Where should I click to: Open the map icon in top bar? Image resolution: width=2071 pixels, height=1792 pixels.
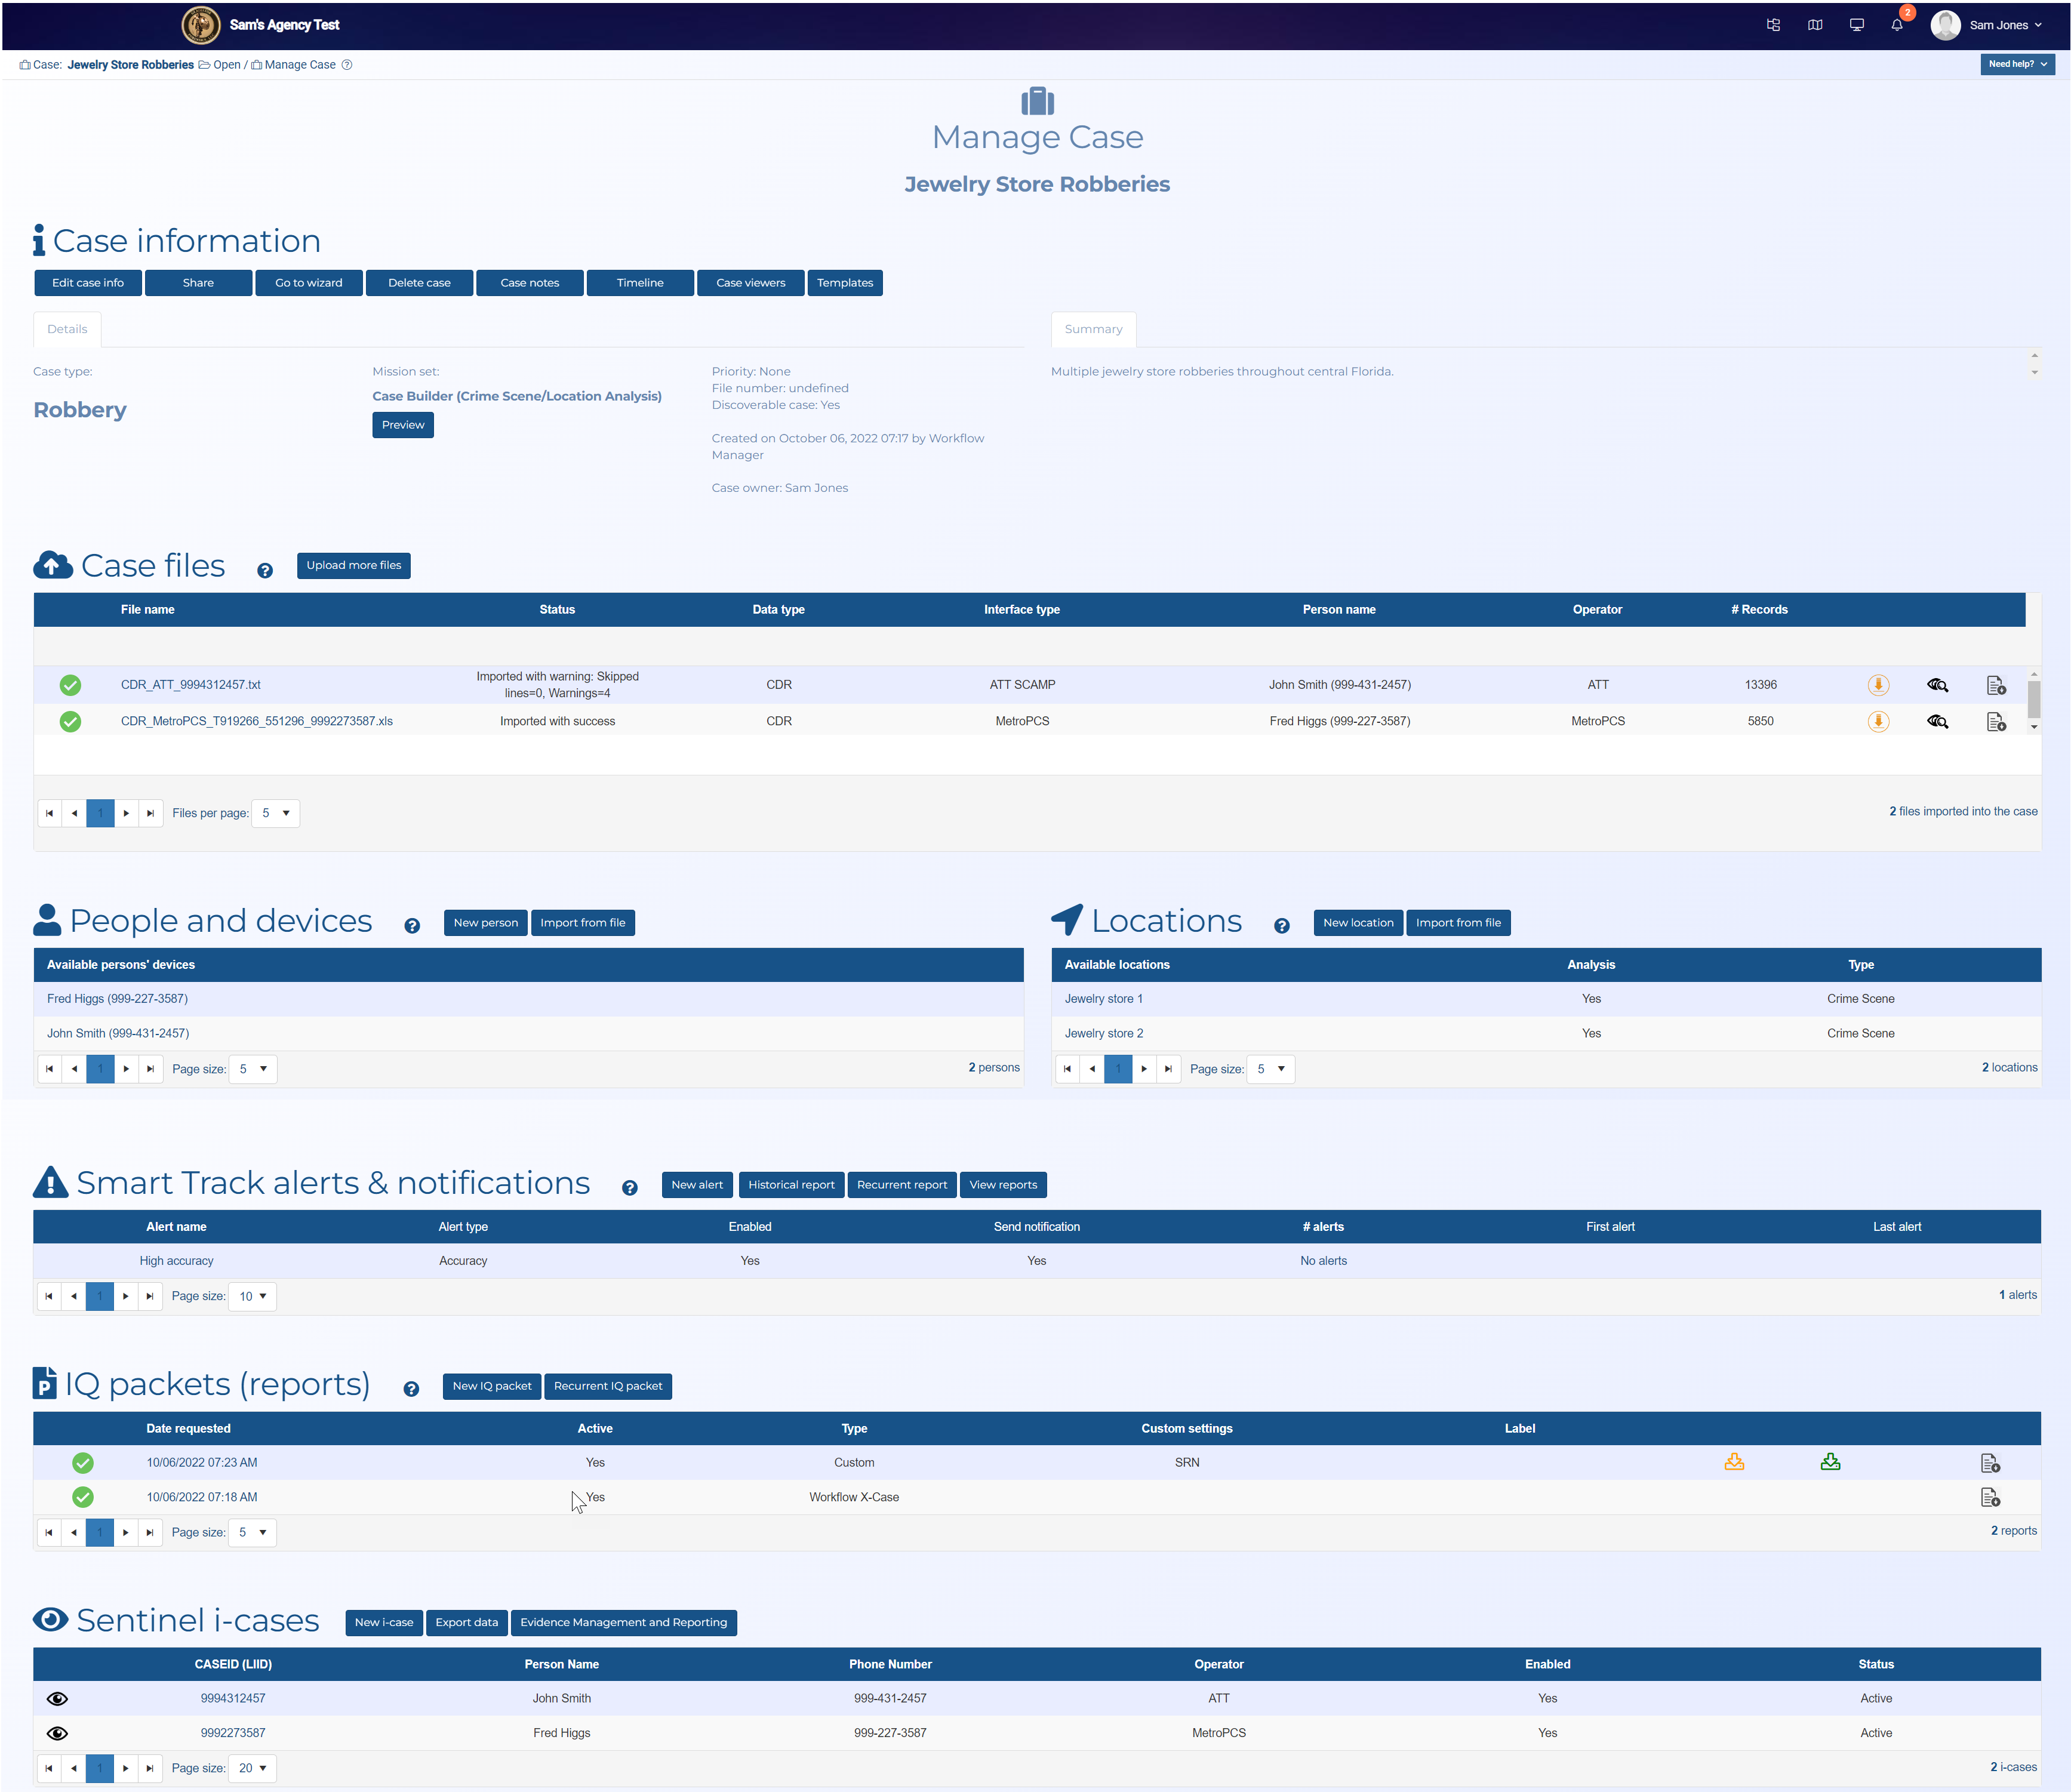(x=1814, y=25)
